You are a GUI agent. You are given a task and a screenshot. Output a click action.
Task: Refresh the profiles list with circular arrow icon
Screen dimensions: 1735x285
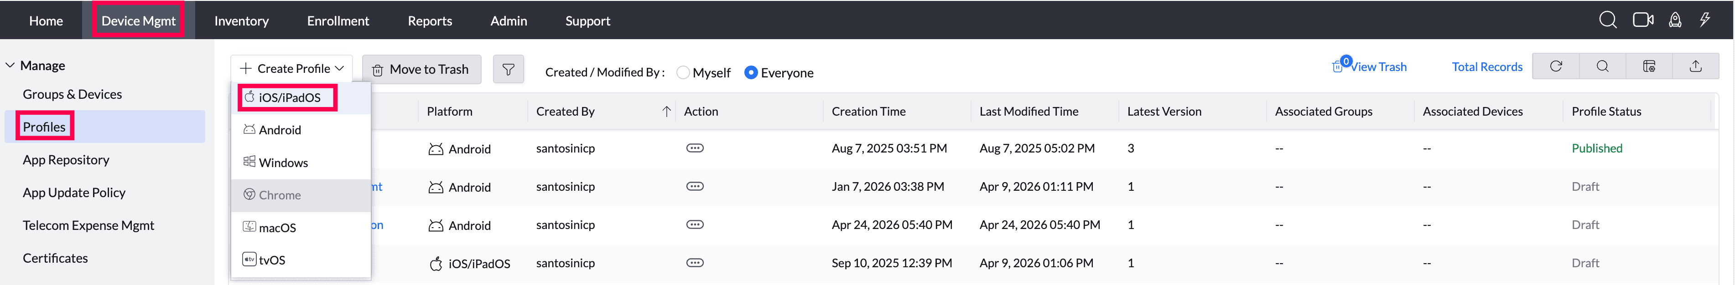tap(1556, 66)
